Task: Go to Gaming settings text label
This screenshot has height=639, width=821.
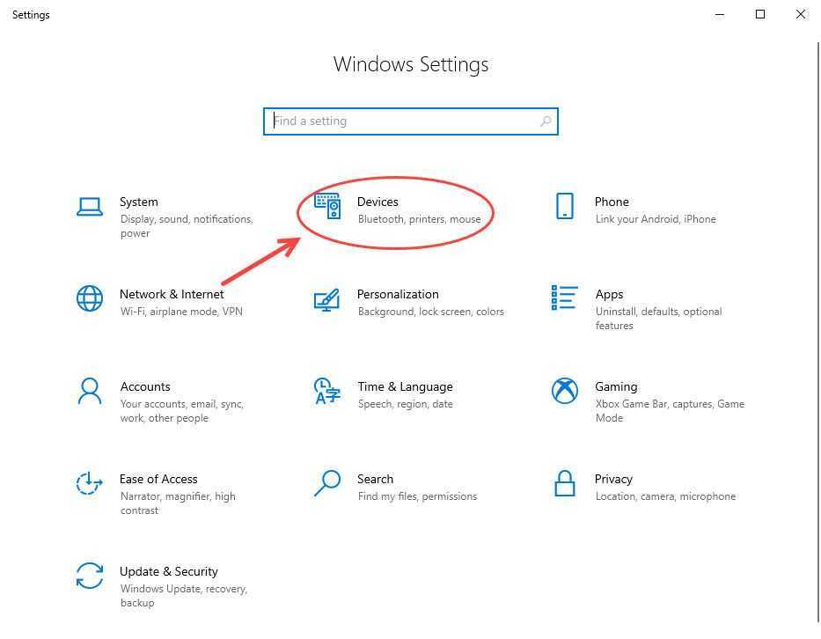Action: tap(616, 386)
